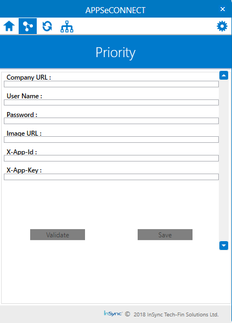The image size is (232, 323).
Task: Click the Priority heading text
Action: 116,53
